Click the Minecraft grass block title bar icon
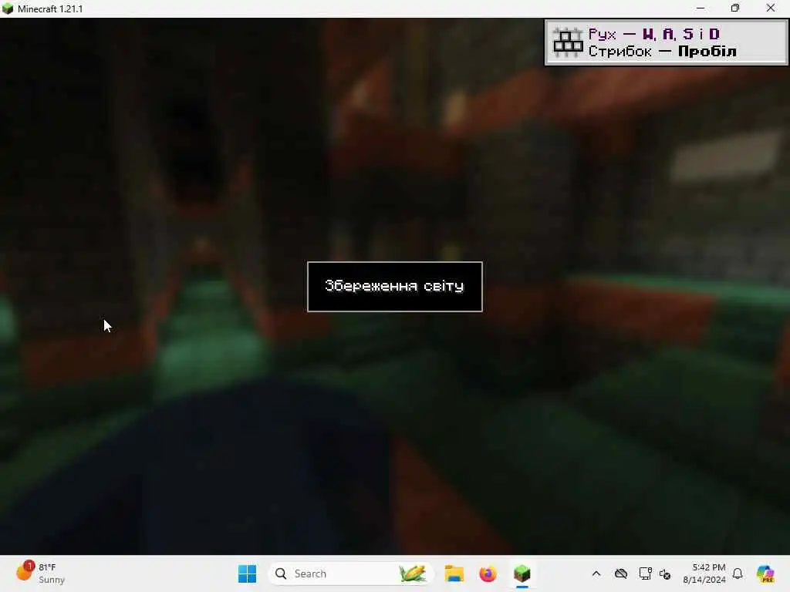The height and width of the screenshot is (592, 790). (x=8, y=8)
